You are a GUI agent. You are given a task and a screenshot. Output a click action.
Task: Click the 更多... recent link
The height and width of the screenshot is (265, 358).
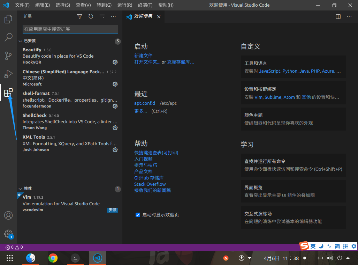click(x=140, y=111)
